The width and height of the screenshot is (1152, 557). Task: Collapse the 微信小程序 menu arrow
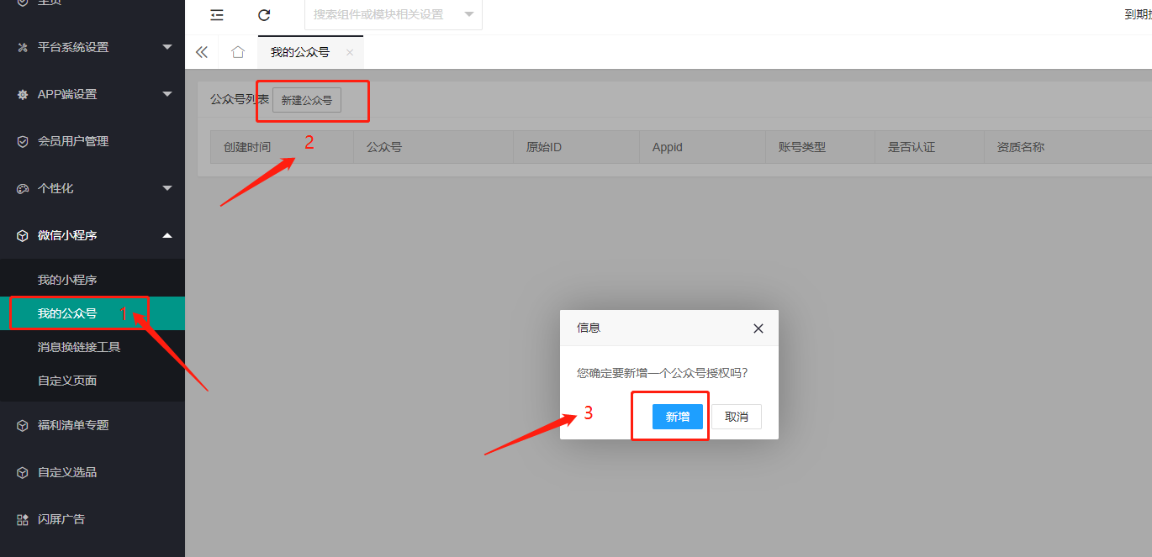click(167, 235)
